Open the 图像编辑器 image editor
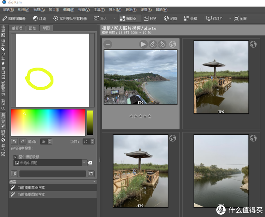 14,18
